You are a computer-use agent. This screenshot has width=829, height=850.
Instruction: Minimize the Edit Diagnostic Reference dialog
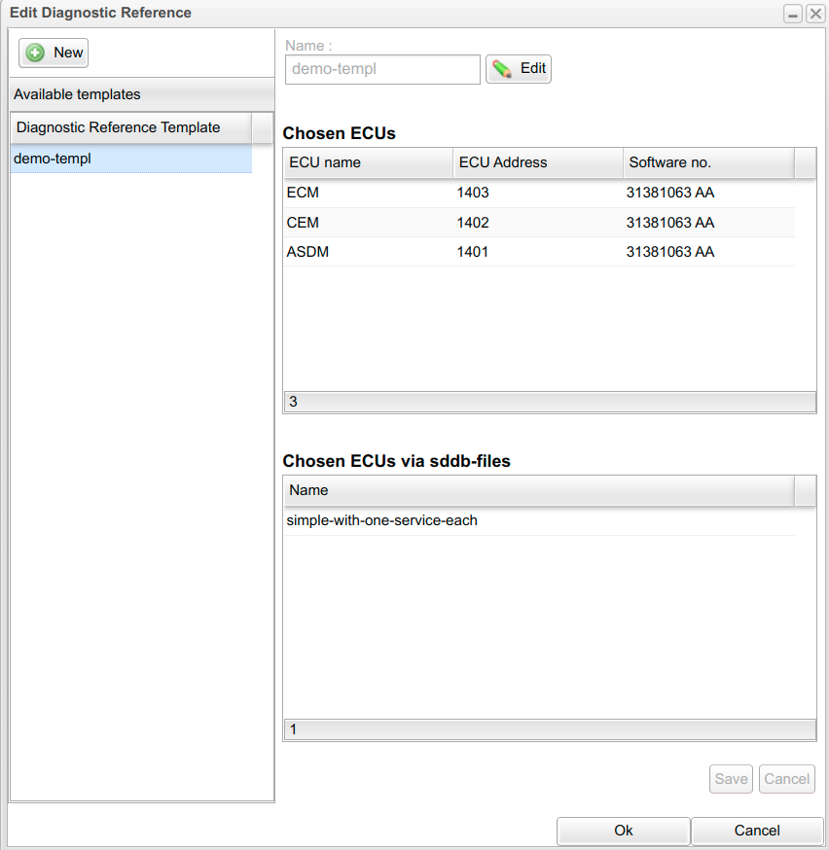pyautogui.click(x=793, y=14)
